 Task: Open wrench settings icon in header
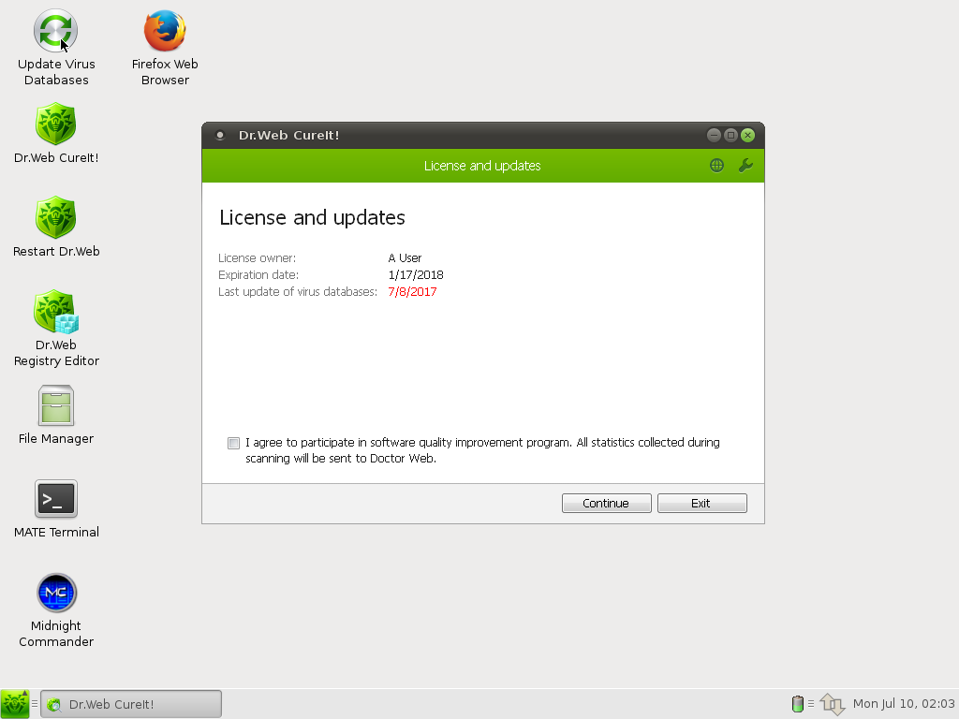pyautogui.click(x=745, y=165)
